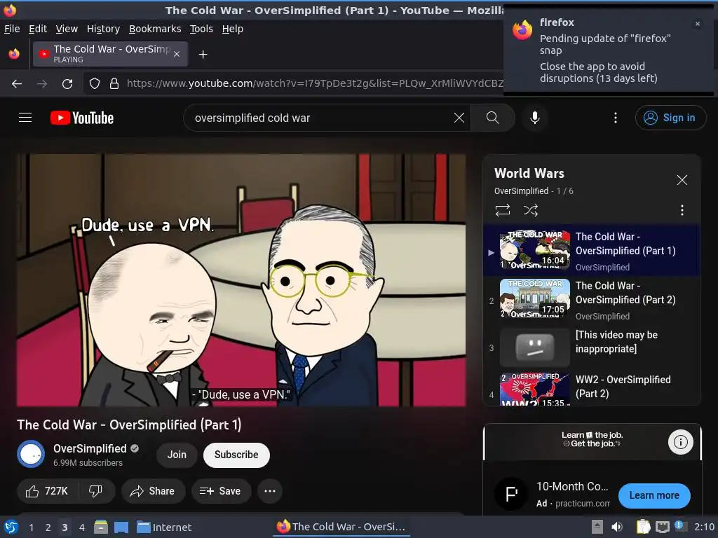Open tracking protection shield icon

[x=95, y=84]
